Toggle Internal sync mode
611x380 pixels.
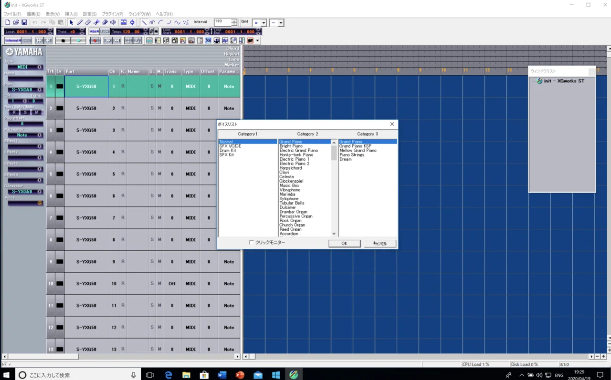pyautogui.click(x=12, y=41)
